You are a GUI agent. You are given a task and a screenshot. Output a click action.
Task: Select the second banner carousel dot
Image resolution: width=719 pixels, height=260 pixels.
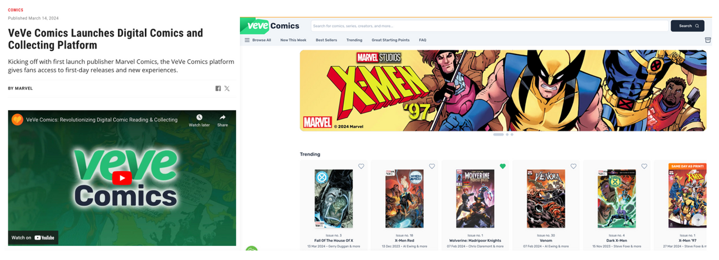coord(507,135)
